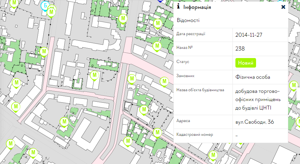Click the M marker on the central green plot

tap(94, 75)
